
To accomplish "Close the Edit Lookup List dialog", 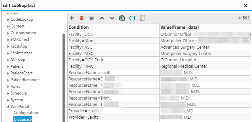I will click(246, 6).
